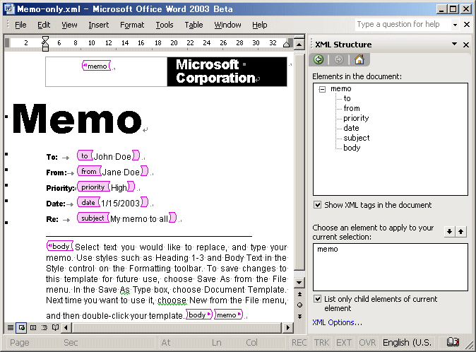The height and width of the screenshot is (352, 476).
Task: Toggle List only child elements checkbox
Action: point(317,299)
